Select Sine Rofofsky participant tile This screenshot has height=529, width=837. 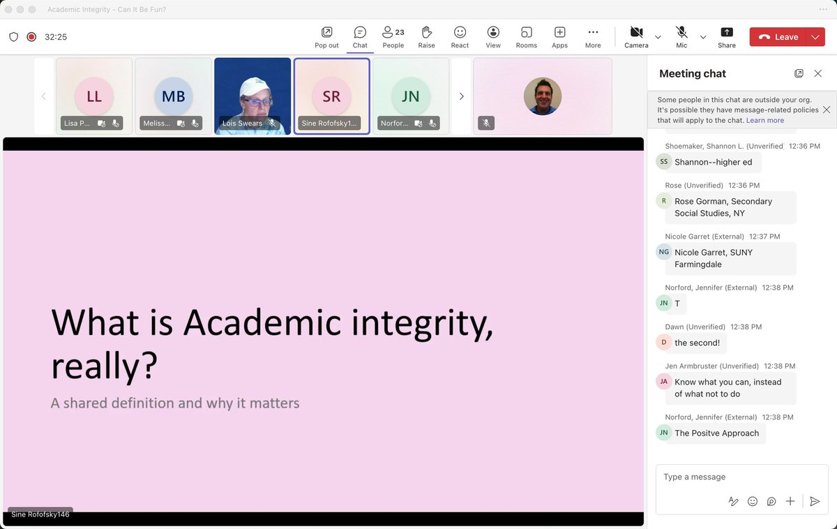tap(332, 96)
